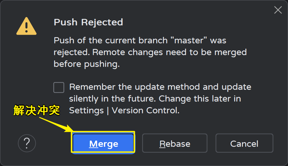Click the yellow warning triangle icon

[26, 26]
